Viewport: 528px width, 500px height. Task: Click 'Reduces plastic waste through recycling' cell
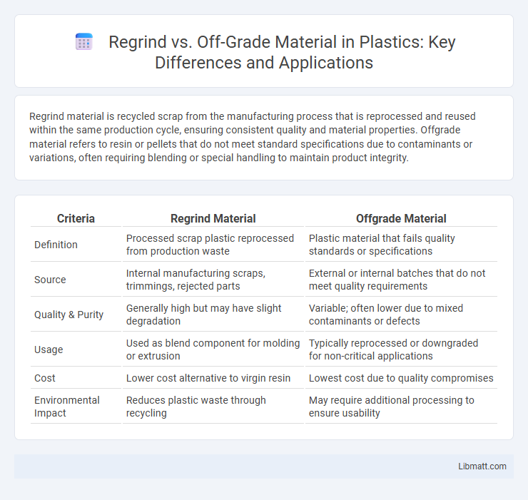(x=196, y=407)
